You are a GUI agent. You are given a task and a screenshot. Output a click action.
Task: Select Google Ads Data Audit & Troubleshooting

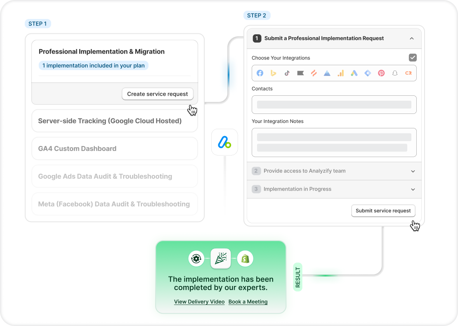pyautogui.click(x=115, y=177)
